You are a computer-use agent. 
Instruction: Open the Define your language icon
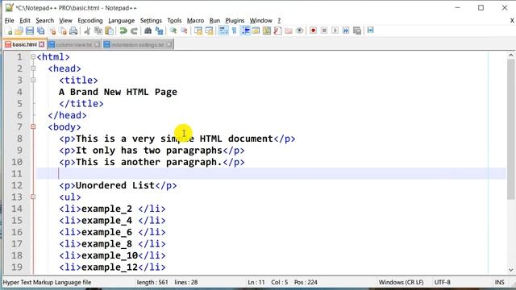coord(256,31)
